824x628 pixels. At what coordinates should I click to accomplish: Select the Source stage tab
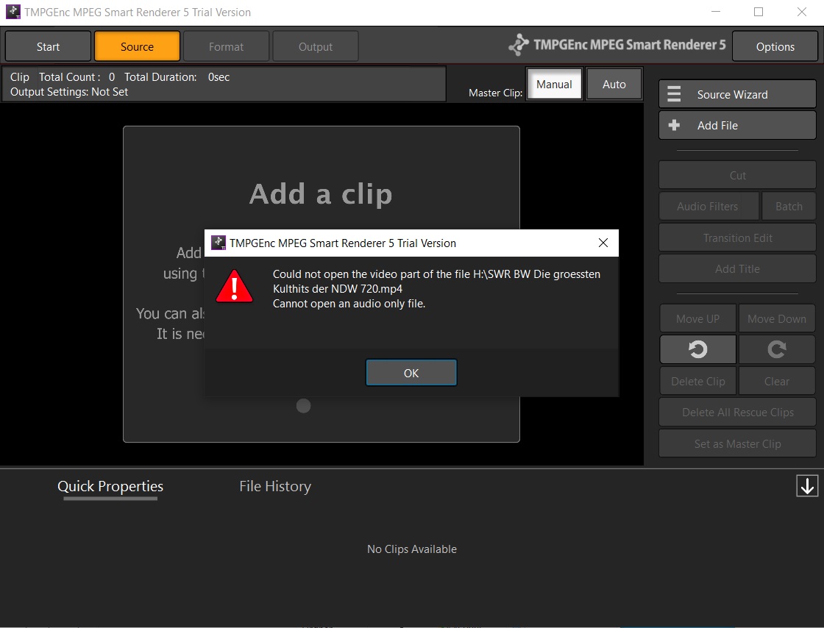pyautogui.click(x=137, y=47)
